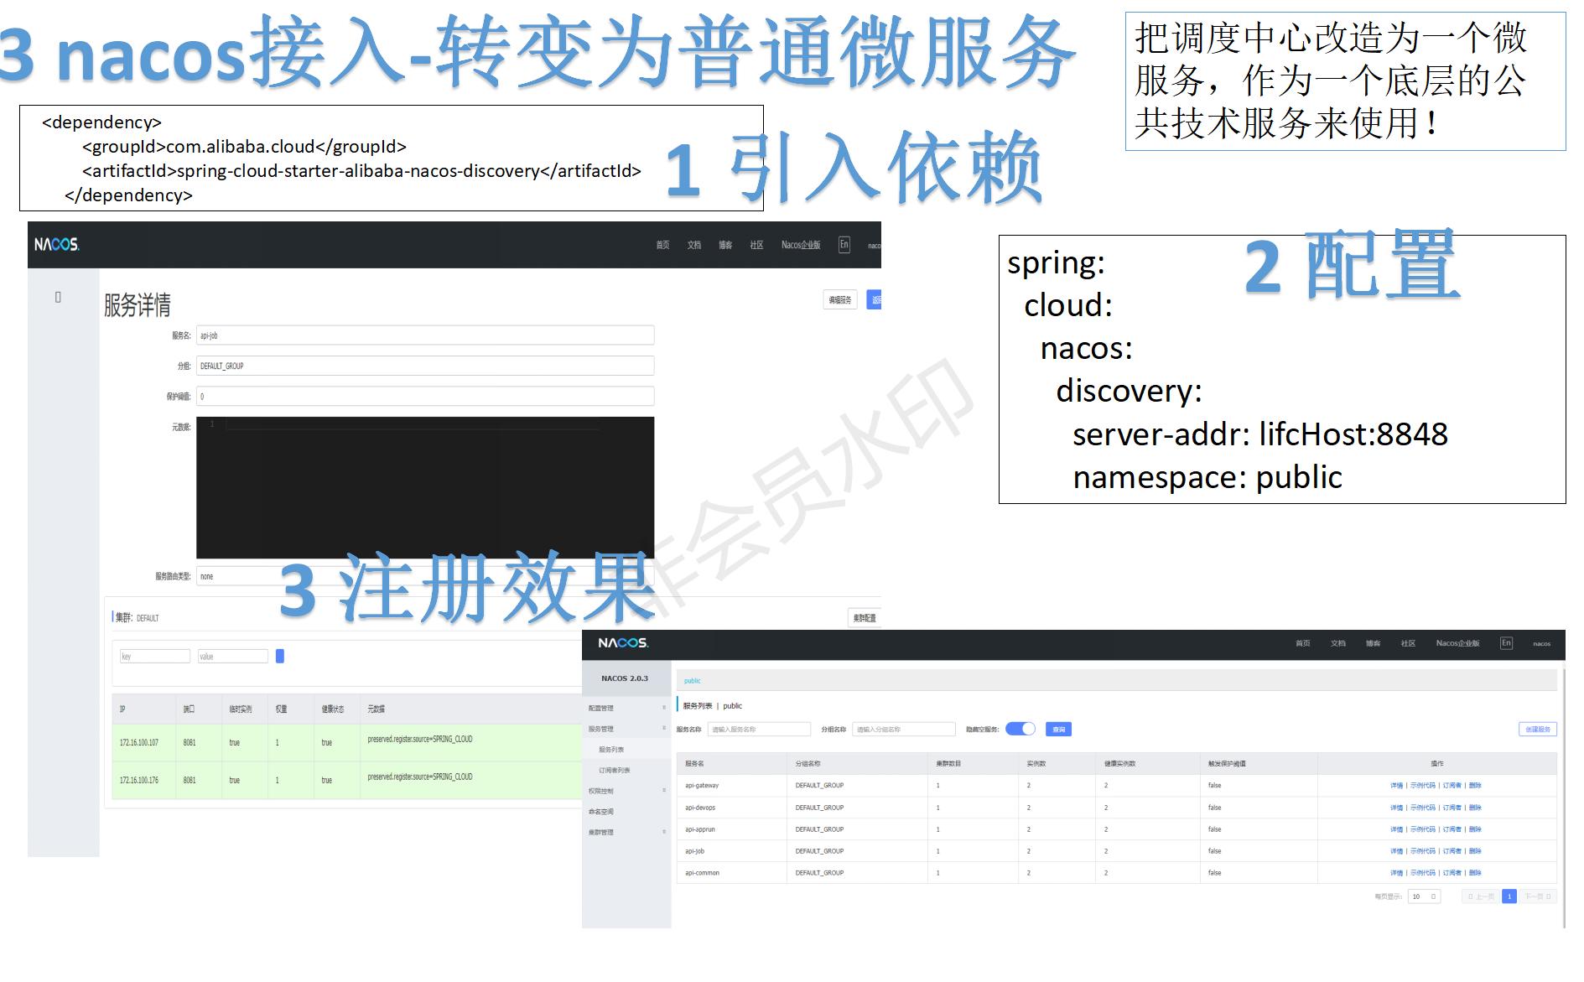Expand 服务管理 in Nacos sidebar
Screen dimensions: 1584x982
tap(626, 729)
